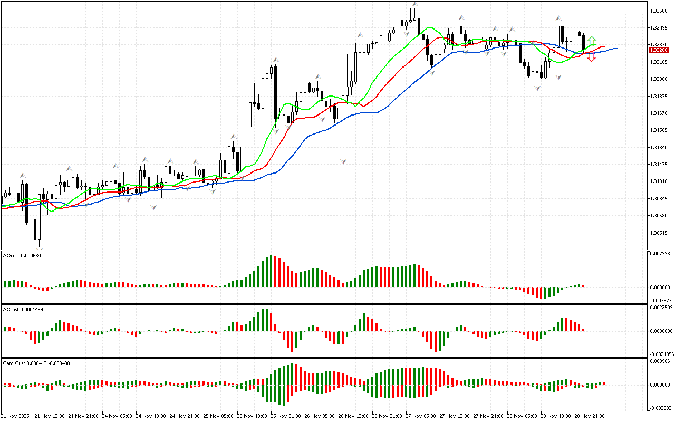Click the down fractal under the 28 Nov low
This screenshot has width=675, height=422.
tap(537, 88)
